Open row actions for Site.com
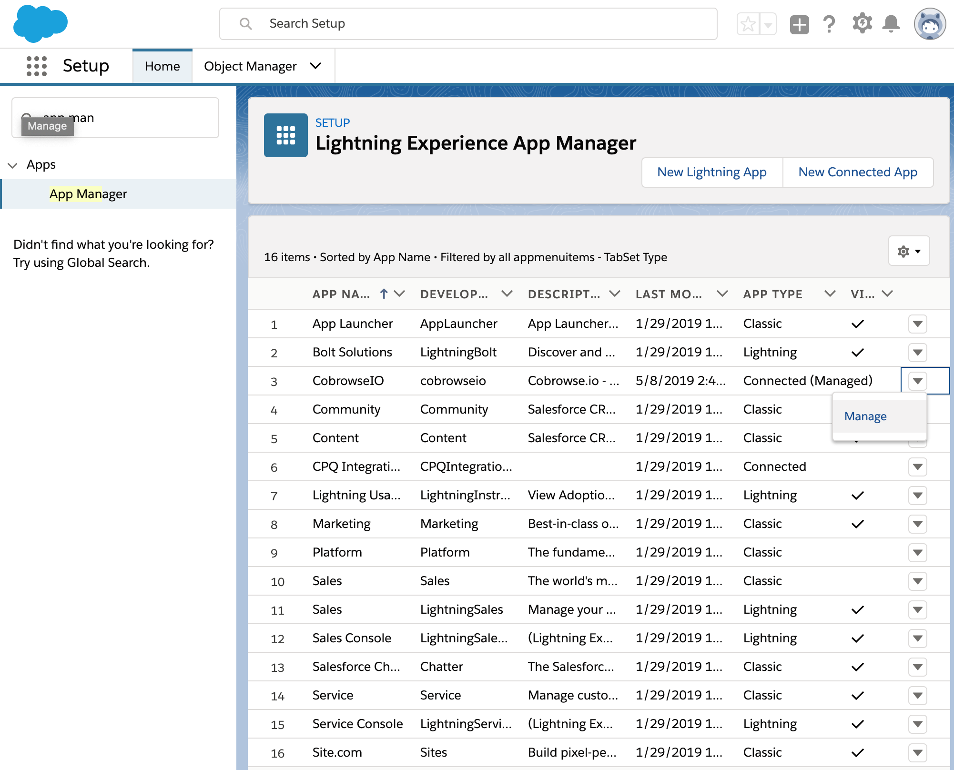 pyautogui.click(x=918, y=753)
